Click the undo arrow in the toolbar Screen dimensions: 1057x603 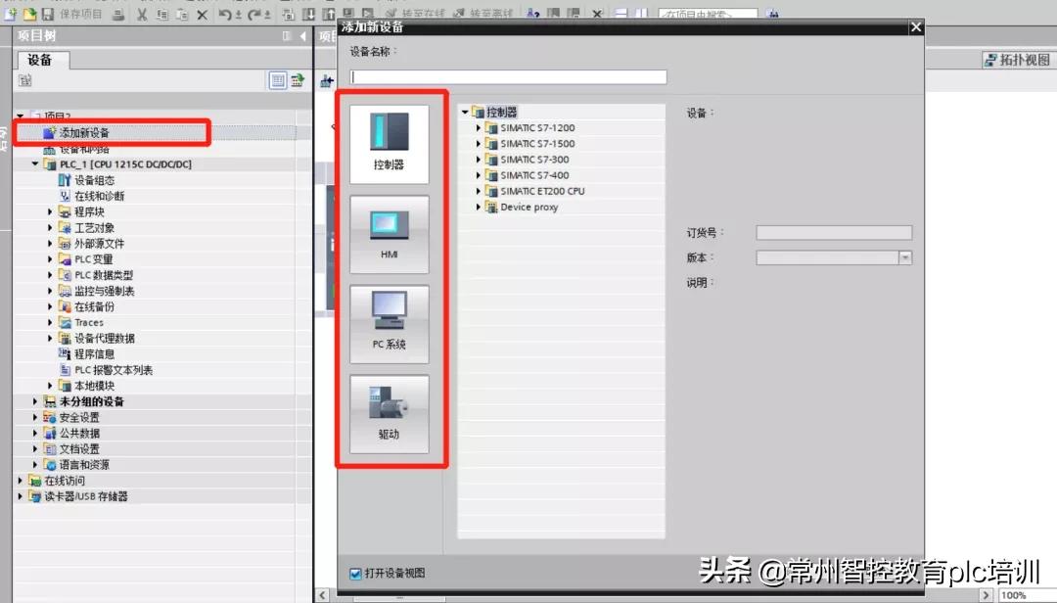[x=225, y=14]
